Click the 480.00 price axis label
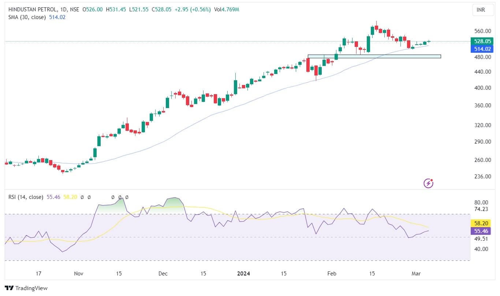Viewport: 500px width, 296px height. coord(482,57)
